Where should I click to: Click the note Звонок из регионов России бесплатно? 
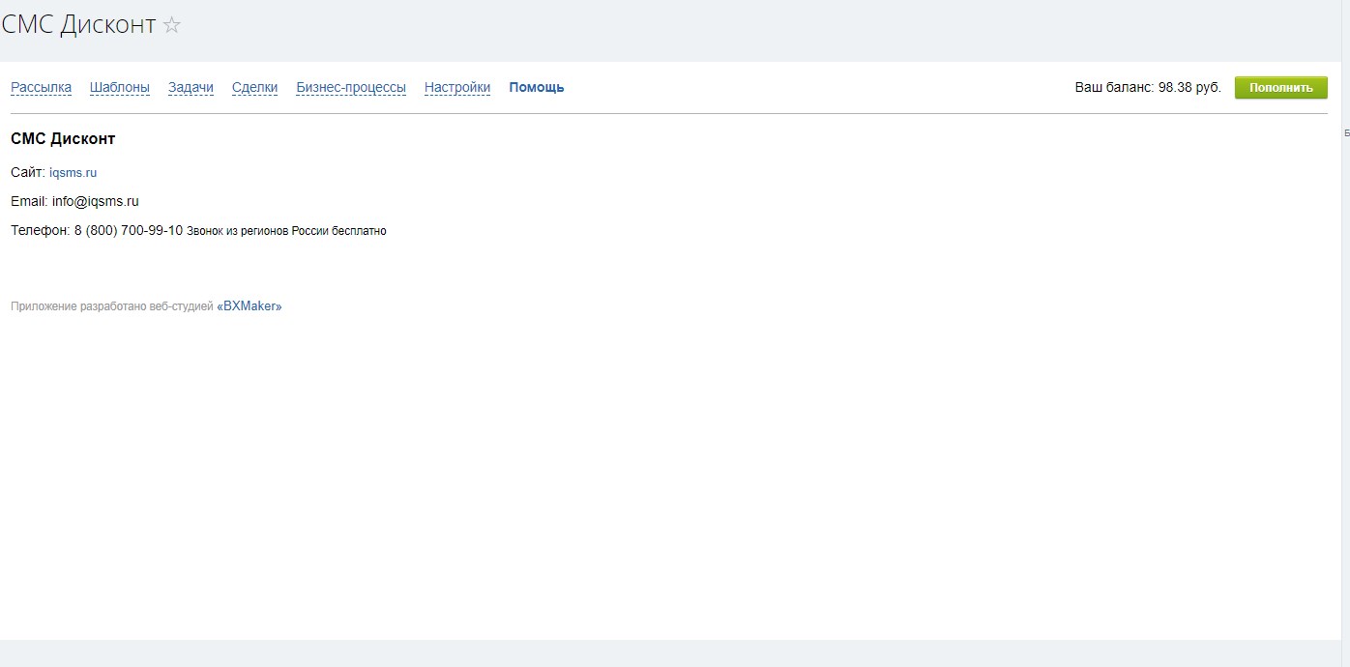[286, 231]
